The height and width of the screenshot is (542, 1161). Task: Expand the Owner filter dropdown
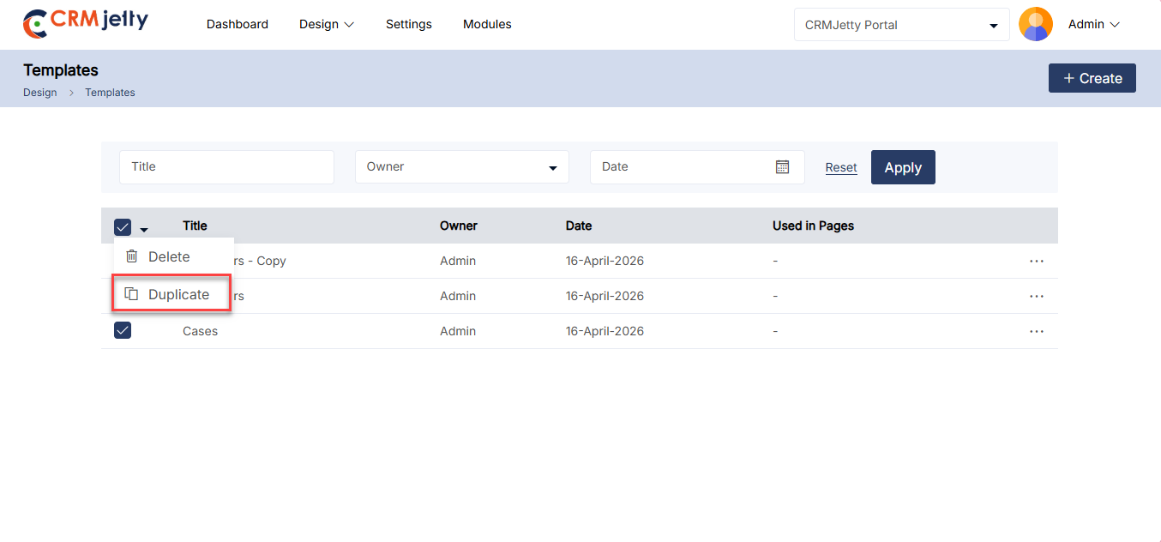coord(461,167)
